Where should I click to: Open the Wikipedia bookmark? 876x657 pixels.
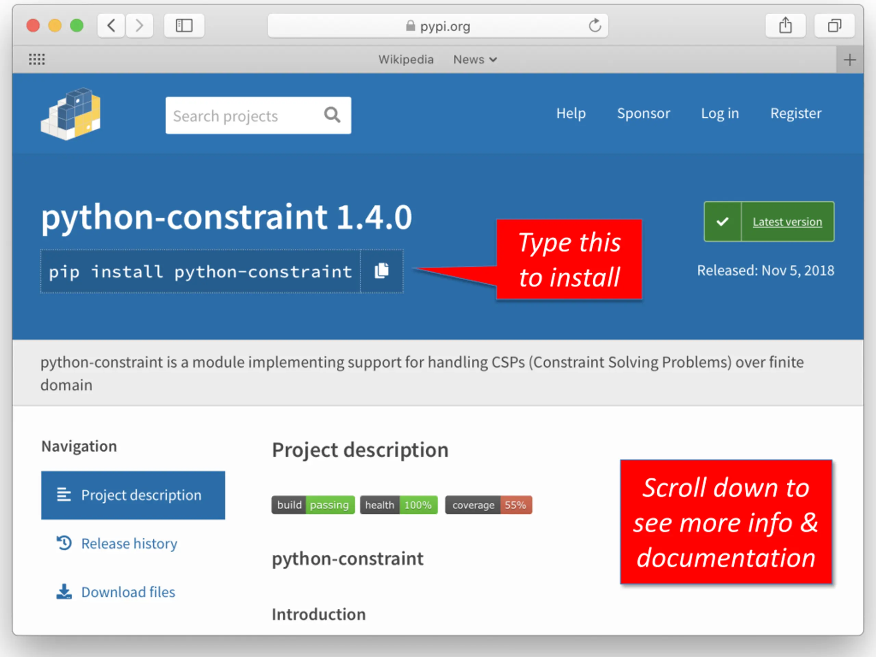406,60
